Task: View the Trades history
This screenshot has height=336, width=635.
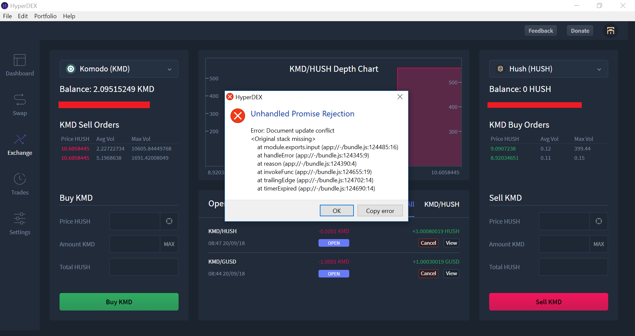Action: 20,184
